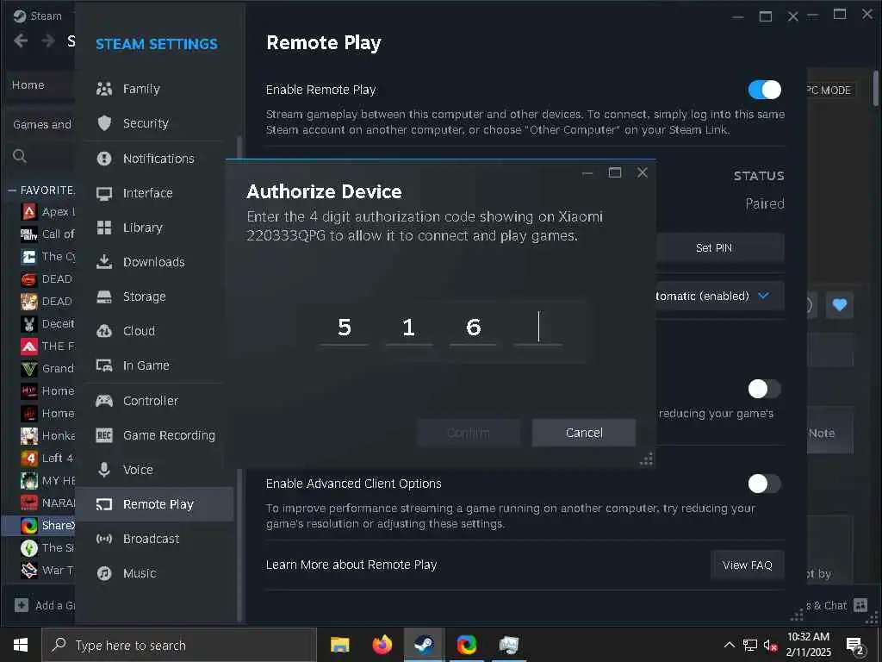Screen dimensions: 882x662
Task: Click the third code digit showing 6
Action: click(473, 327)
